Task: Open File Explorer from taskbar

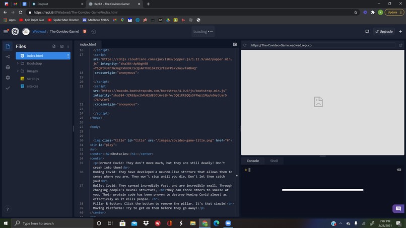Action: click(x=193, y=223)
